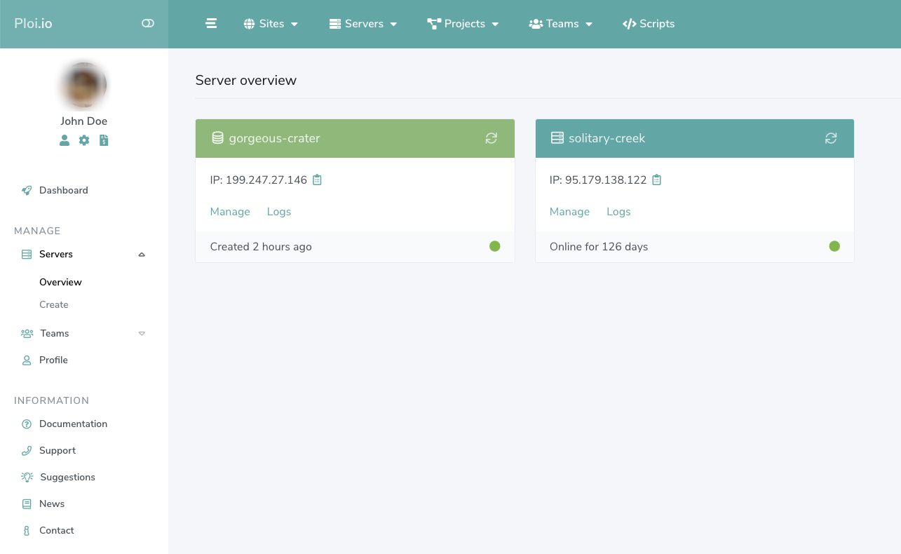Click the Servers sidebar icon
The image size is (901, 554).
tap(27, 255)
